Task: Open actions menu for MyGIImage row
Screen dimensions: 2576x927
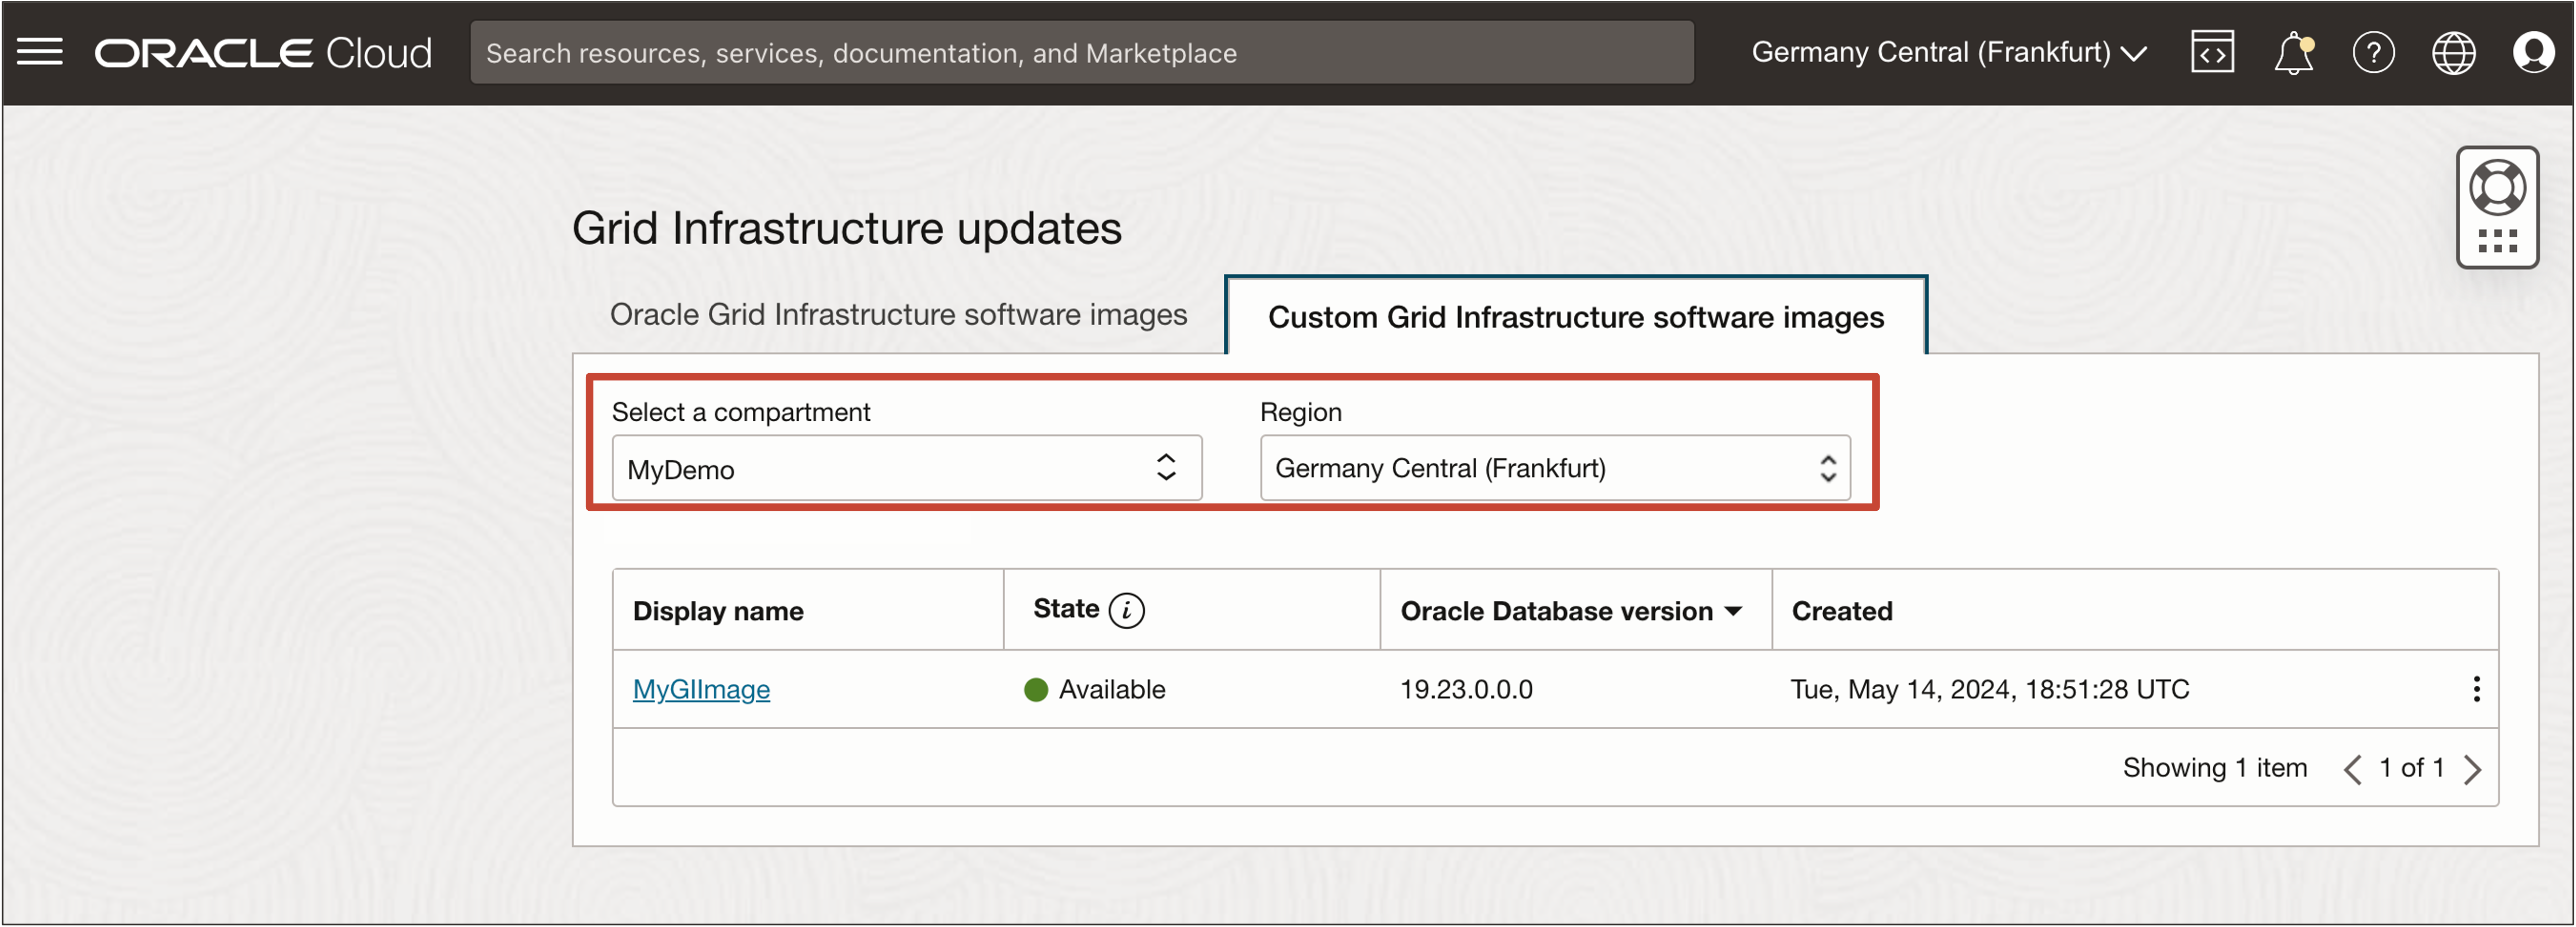Action: 2476,689
